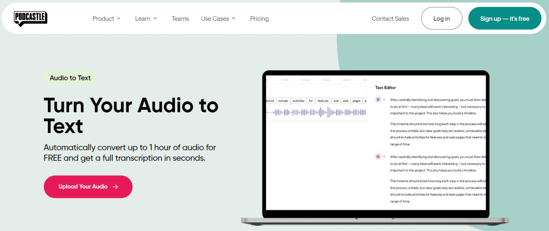Select the Audio to Text tag
Viewport: 549px width, 231px height.
click(x=70, y=78)
